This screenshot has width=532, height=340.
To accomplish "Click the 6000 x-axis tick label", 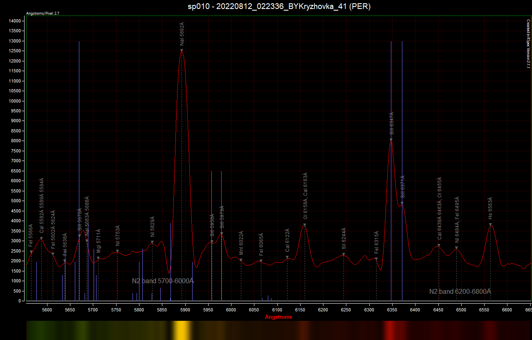I will [x=231, y=310].
